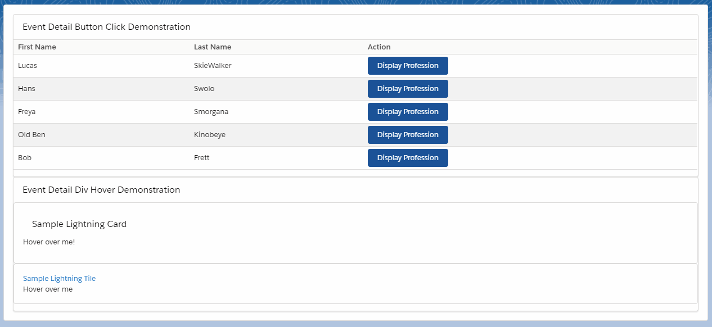Click the Event Detail Div Hover Demonstration title
This screenshot has height=327, width=712.
[x=101, y=190]
